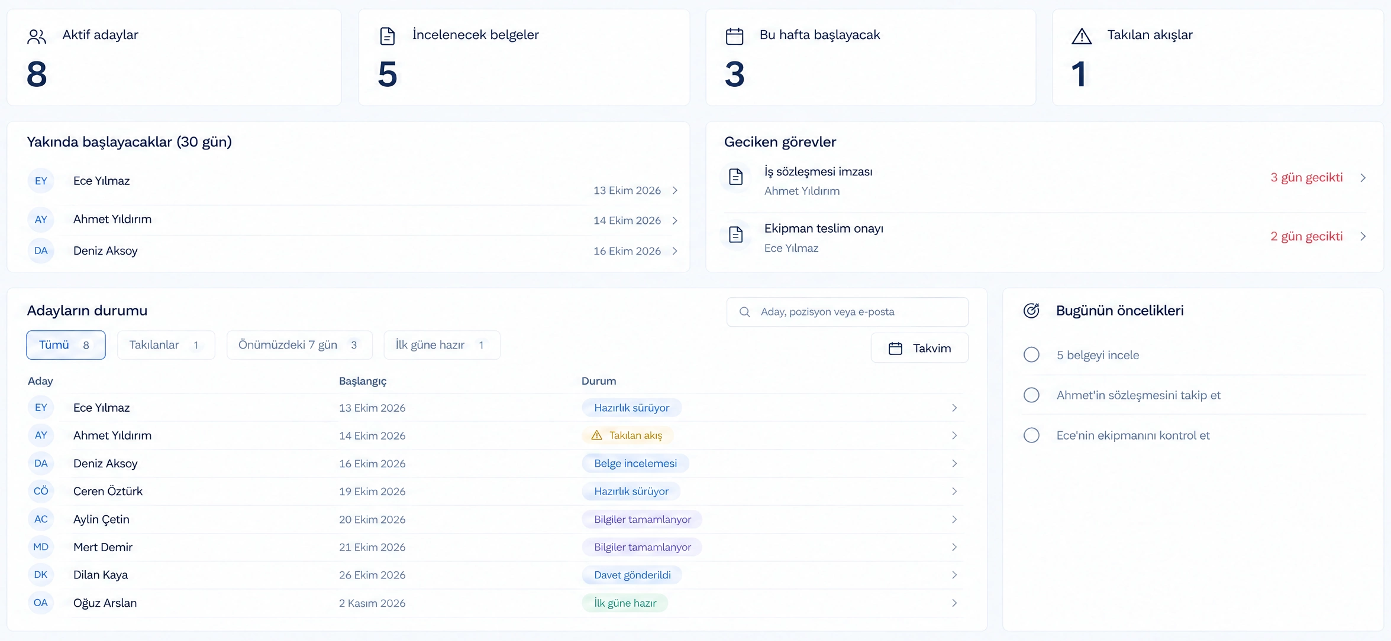1391x641 pixels.
Task: Select the Tümü filter tab
Action: (x=66, y=345)
